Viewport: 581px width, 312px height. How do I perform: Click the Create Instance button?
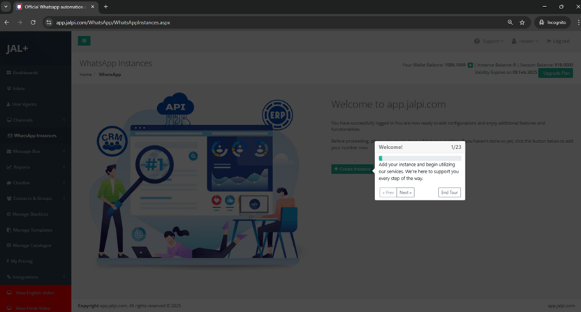(x=353, y=169)
